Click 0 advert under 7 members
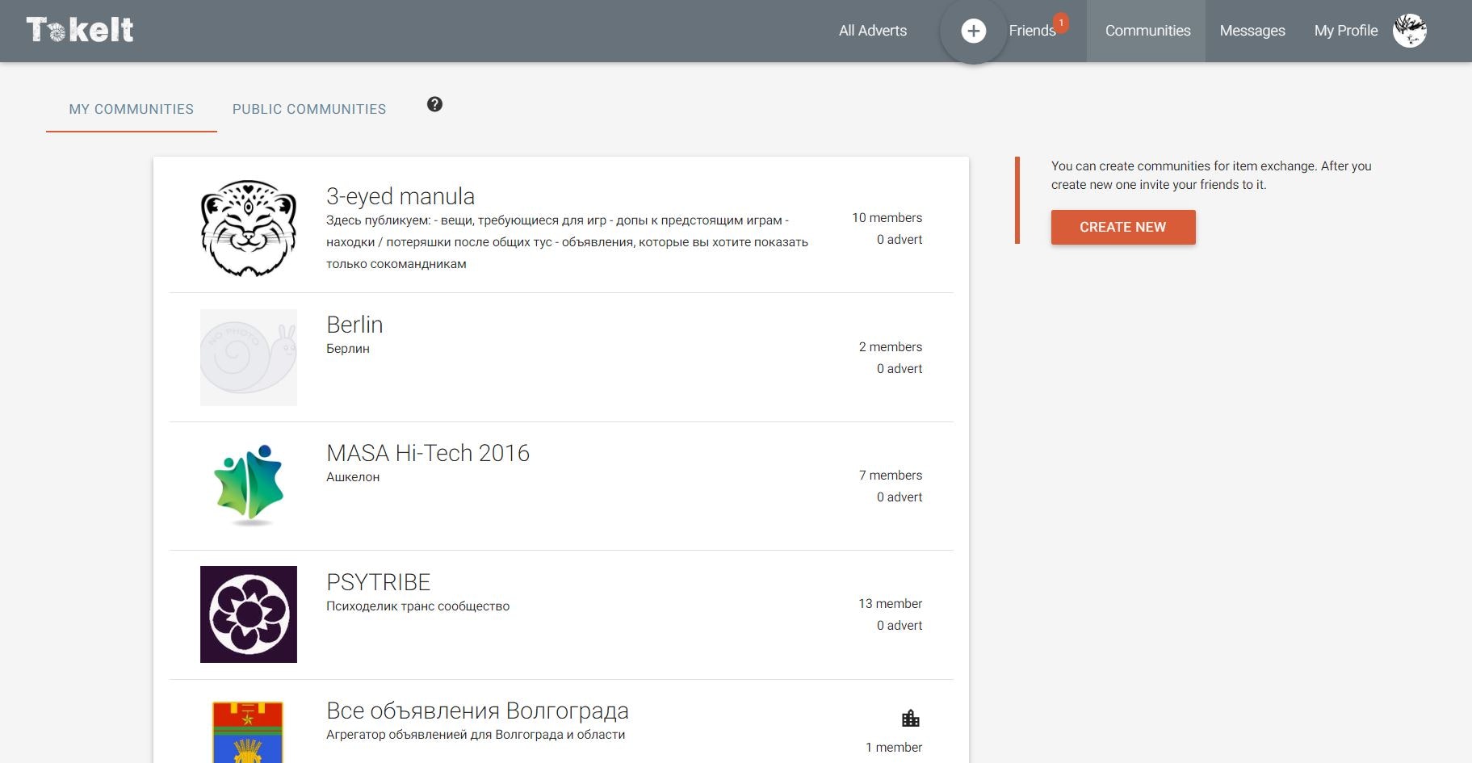Image resolution: width=1472 pixels, height=763 pixels. (x=900, y=497)
